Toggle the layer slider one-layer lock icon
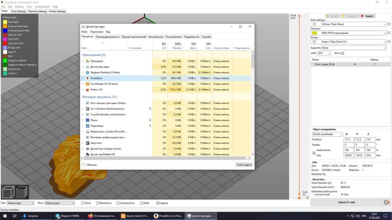The image size is (392, 220). coord(299,198)
